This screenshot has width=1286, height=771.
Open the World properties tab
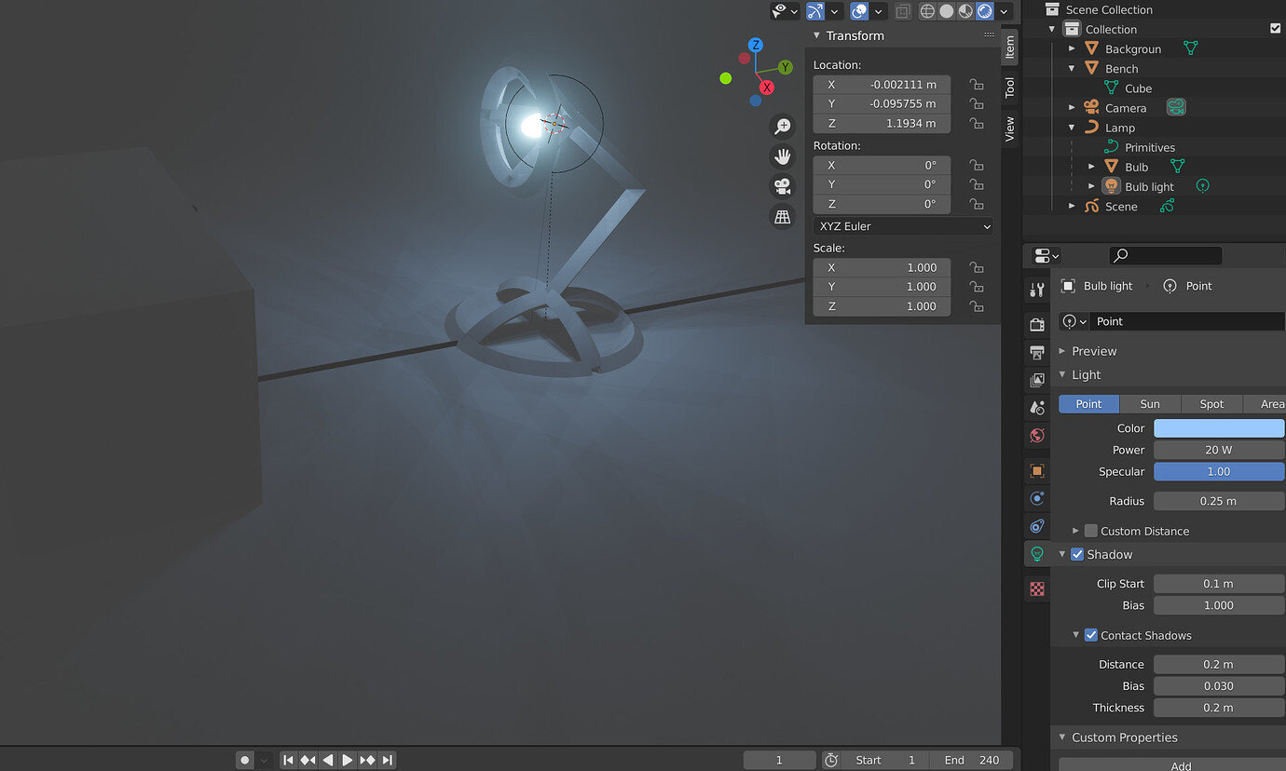pos(1036,435)
